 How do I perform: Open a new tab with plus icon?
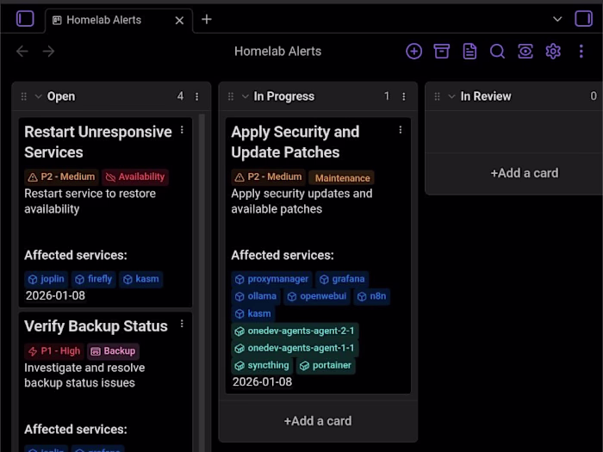point(207,19)
